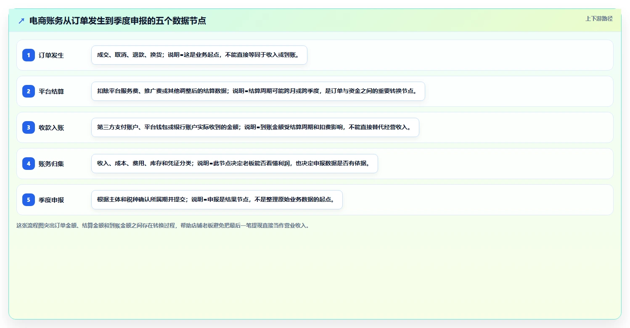This screenshot has width=630, height=328.
Task: Select the 上下游路径 label in header
Action: [x=599, y=19]
